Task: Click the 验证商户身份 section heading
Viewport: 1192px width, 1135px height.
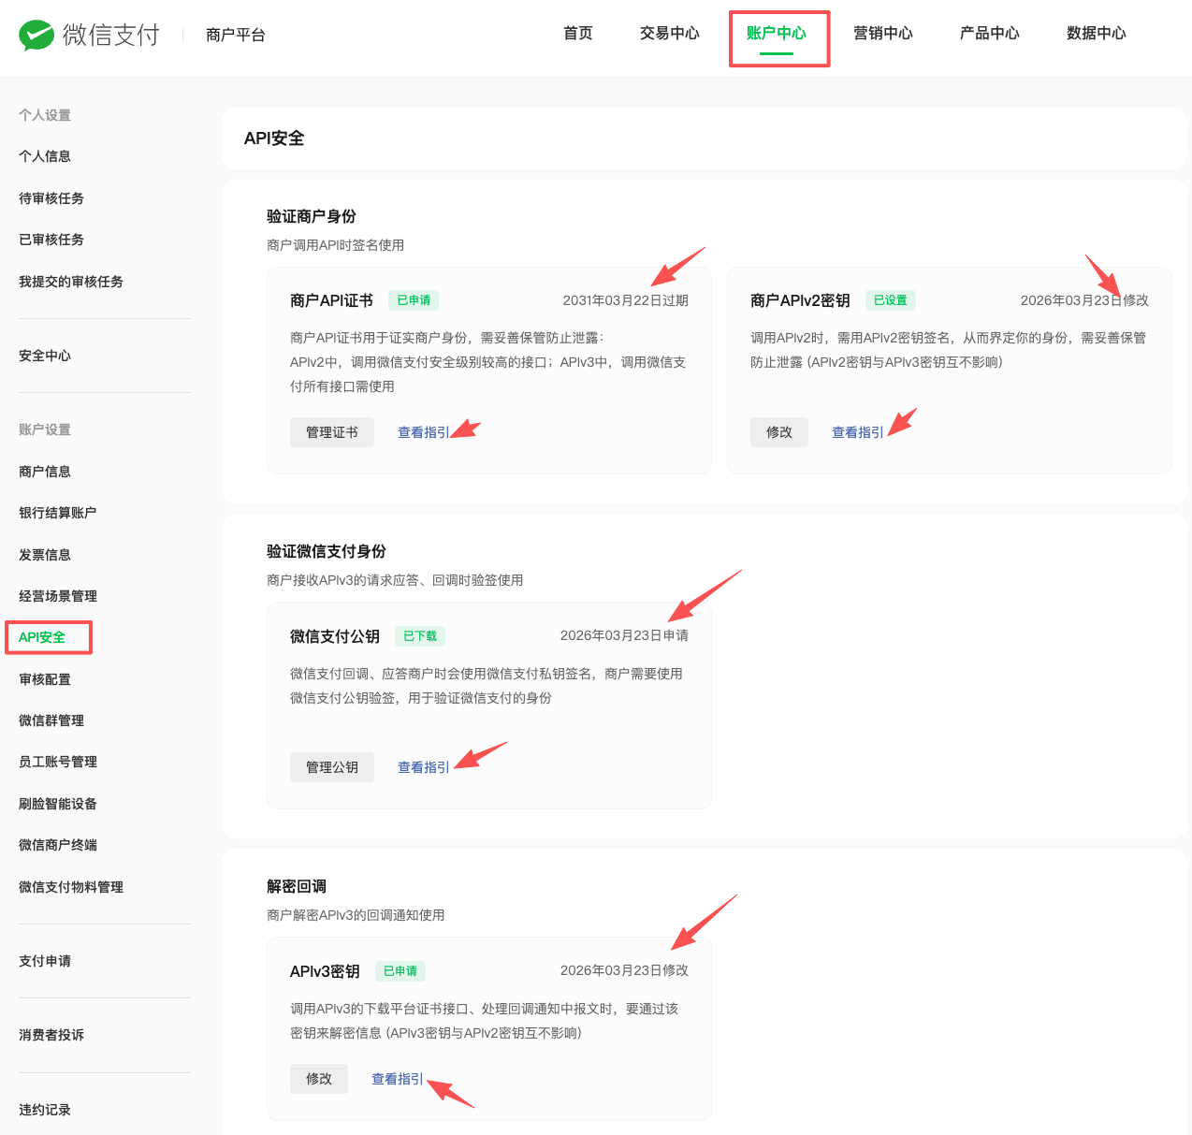Action: tap(312, 216)
